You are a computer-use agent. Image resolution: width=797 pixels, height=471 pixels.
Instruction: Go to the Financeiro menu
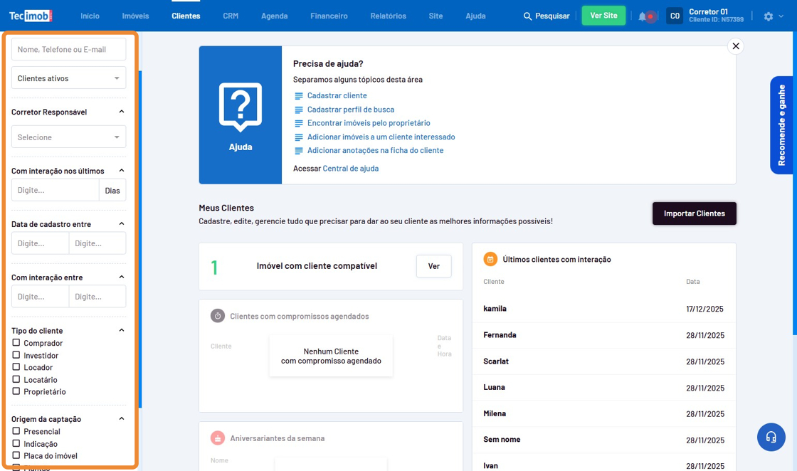[x=329, y=16]
